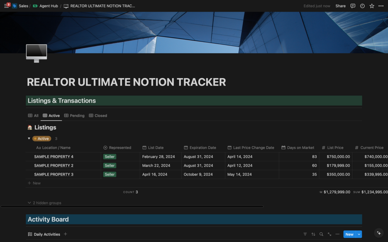Image resolution: width=388 pixels, height=242 pixels.
Task: Open the comments panel via top bar icon
Action: pyautogui.click(x=352, y=6)
